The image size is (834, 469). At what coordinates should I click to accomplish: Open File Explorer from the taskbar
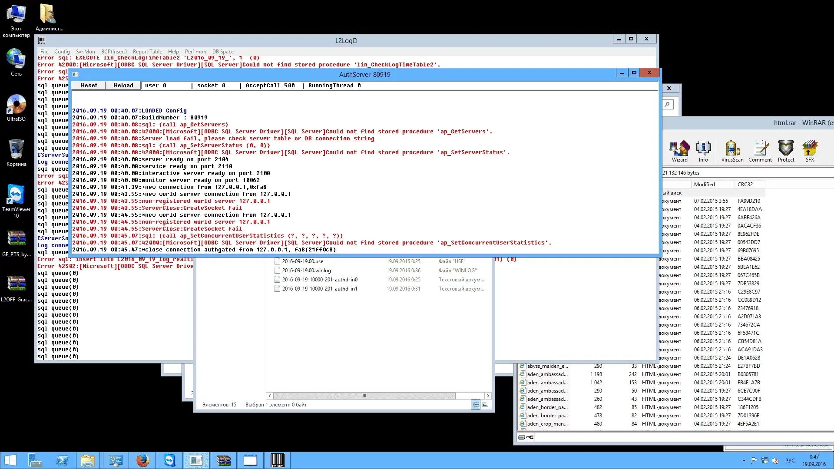click(x=88, y=460)
